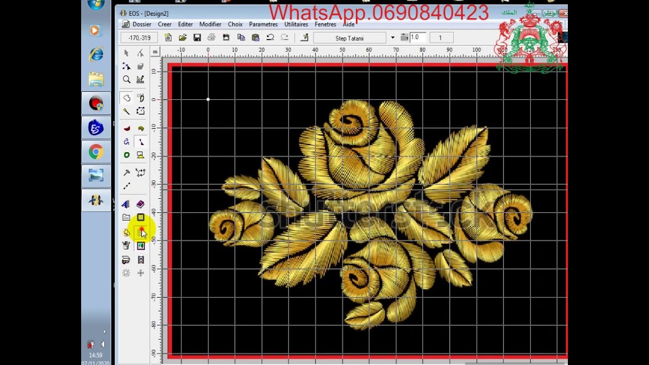The width and height of the screenshot is (649, 365).
Task: Open the lettering tool with blue A
Action: coord(126,204)
